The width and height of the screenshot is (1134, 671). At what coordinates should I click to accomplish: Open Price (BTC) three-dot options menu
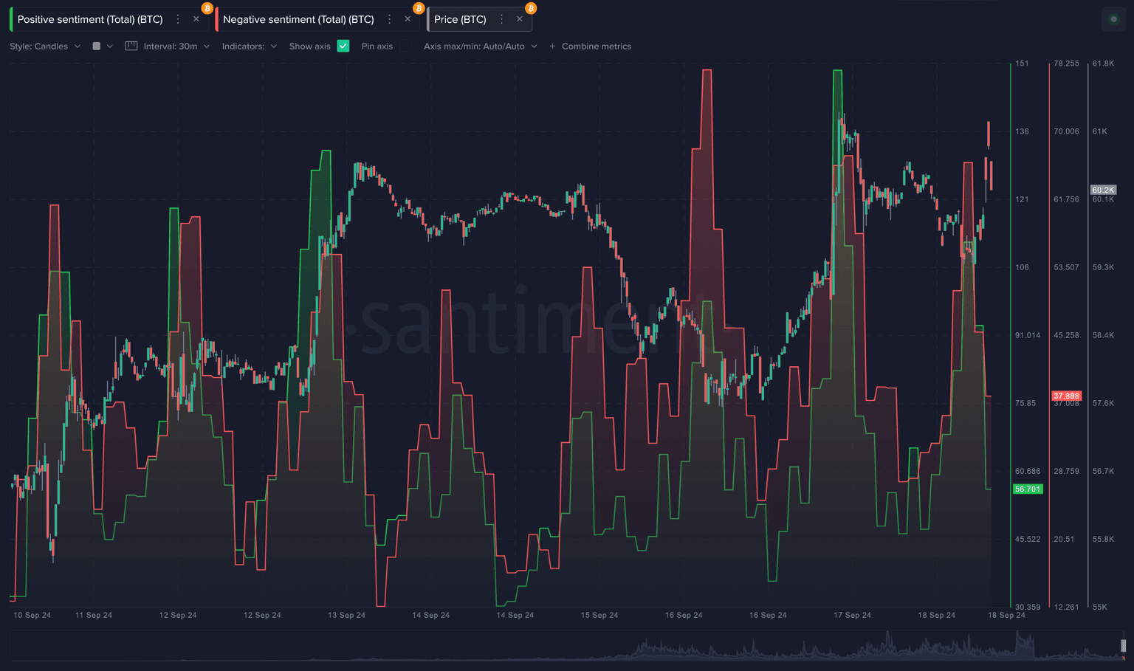point(502,19)
